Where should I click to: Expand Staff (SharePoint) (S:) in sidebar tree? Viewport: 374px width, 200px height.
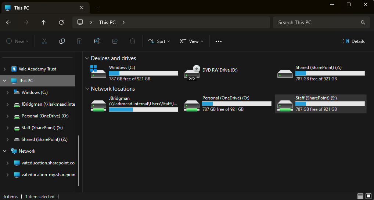8,128
